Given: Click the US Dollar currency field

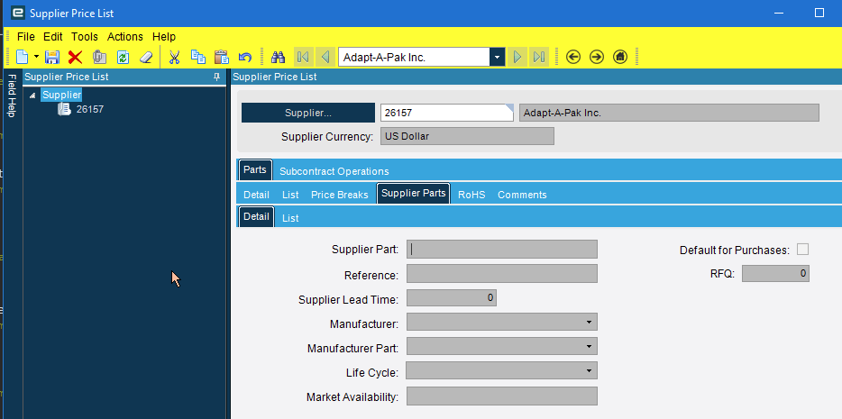Looking at the screenshot, I should coord(467,136).
